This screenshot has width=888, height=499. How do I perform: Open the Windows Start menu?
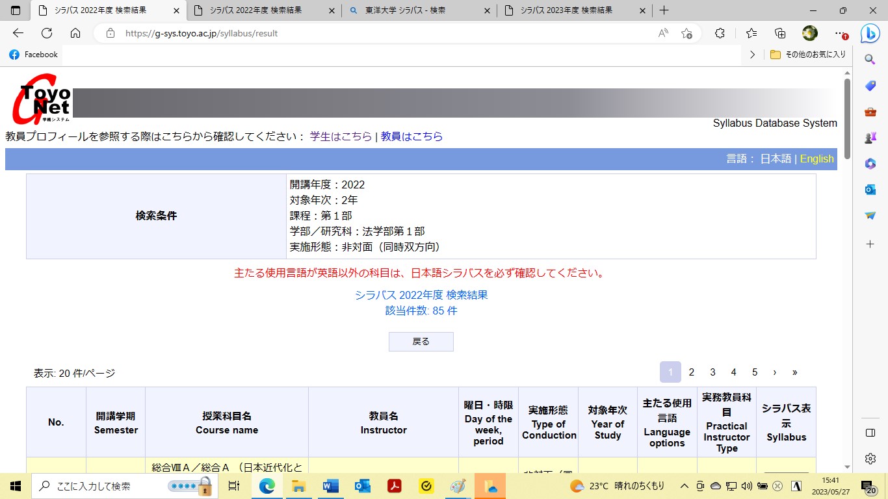tap(16, 486)
